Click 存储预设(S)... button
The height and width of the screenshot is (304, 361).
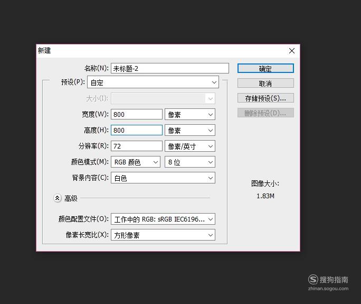click(265, 98)
